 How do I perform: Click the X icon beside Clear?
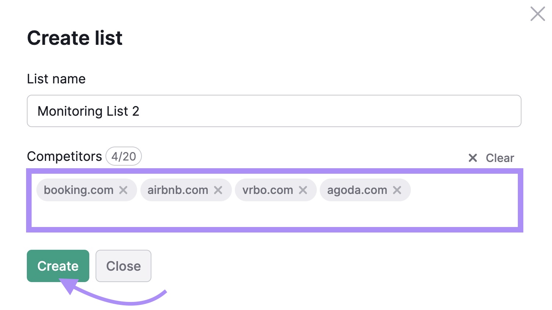click(473, 158)
